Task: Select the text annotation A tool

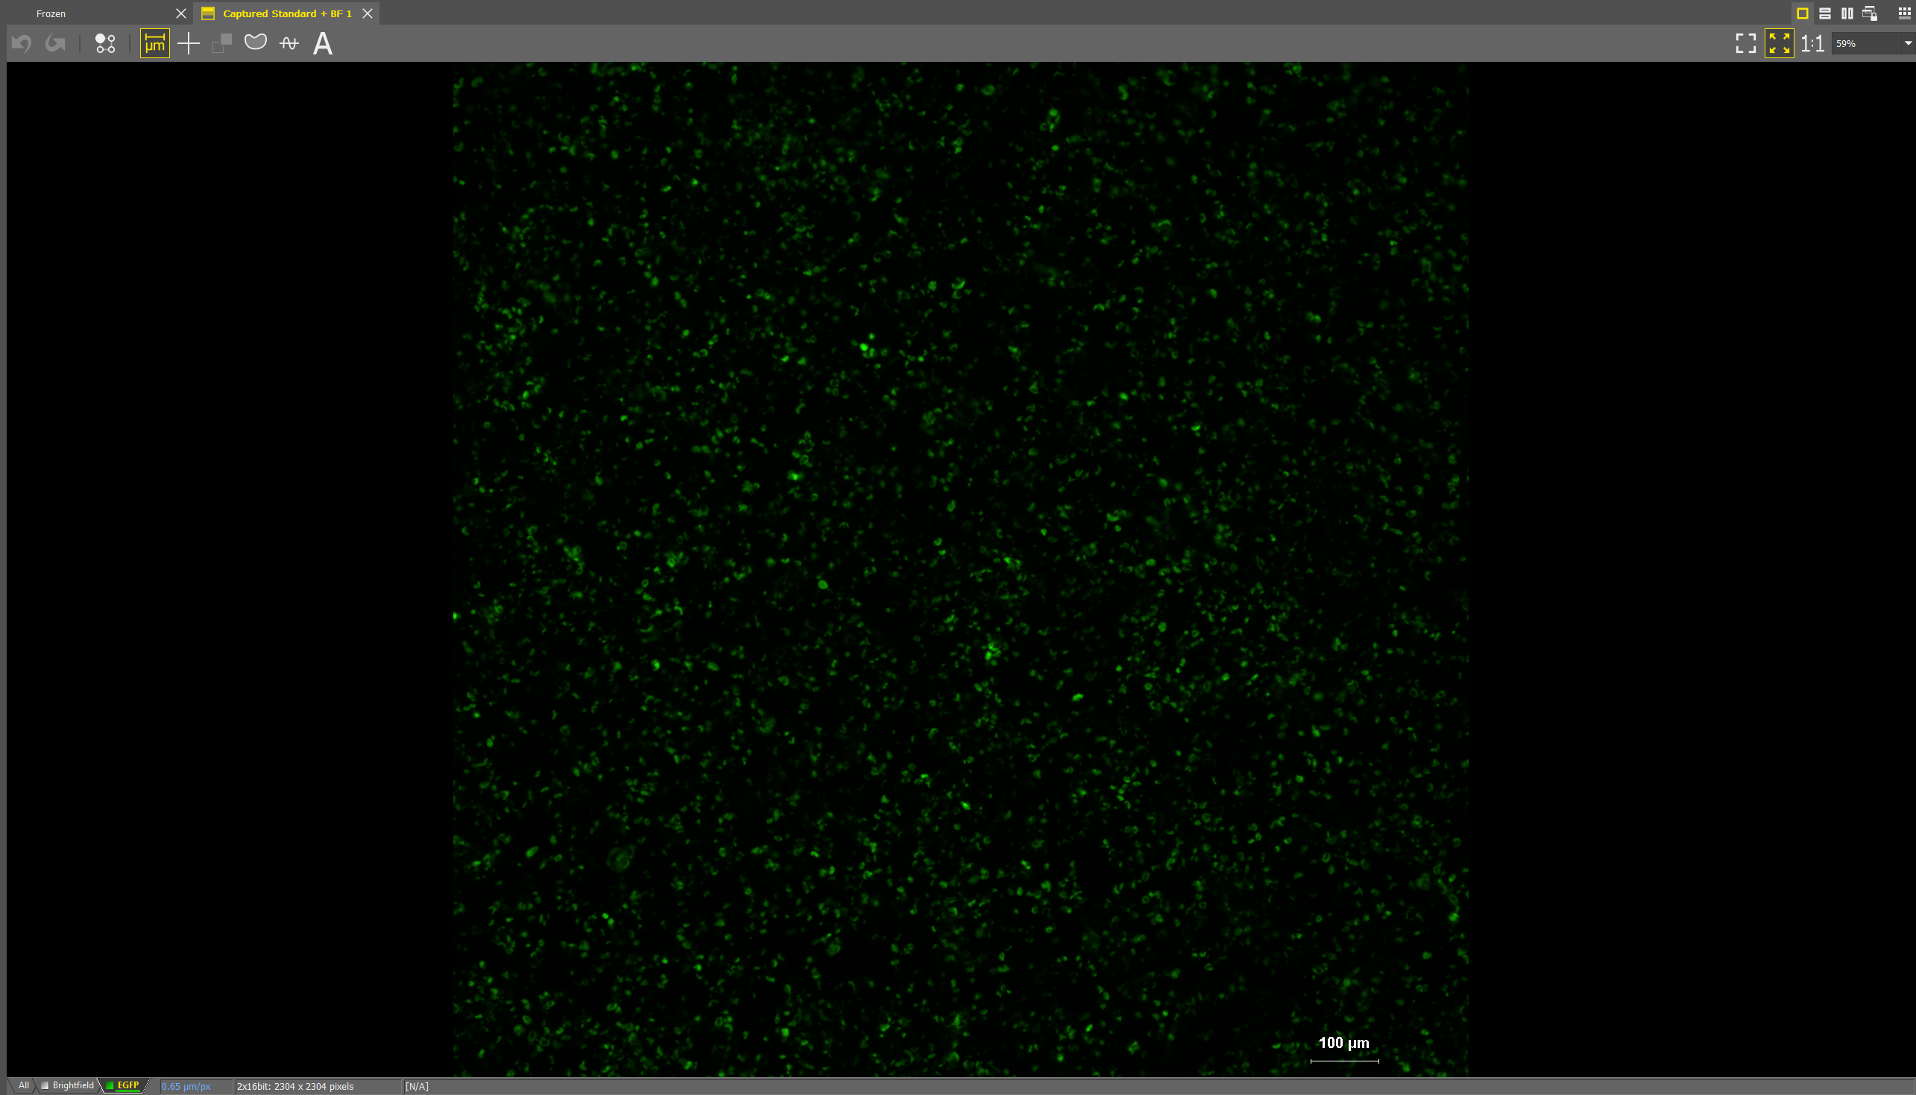Action: tap(323, 43)
